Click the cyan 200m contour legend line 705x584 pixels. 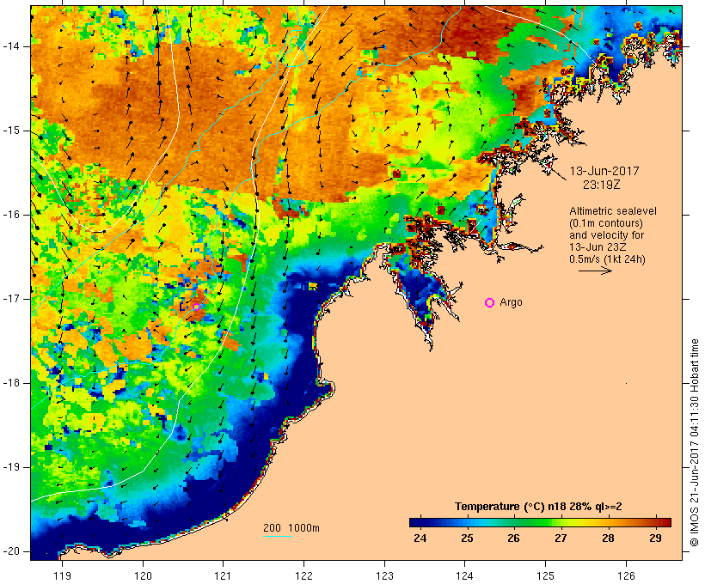pos(278,536)
